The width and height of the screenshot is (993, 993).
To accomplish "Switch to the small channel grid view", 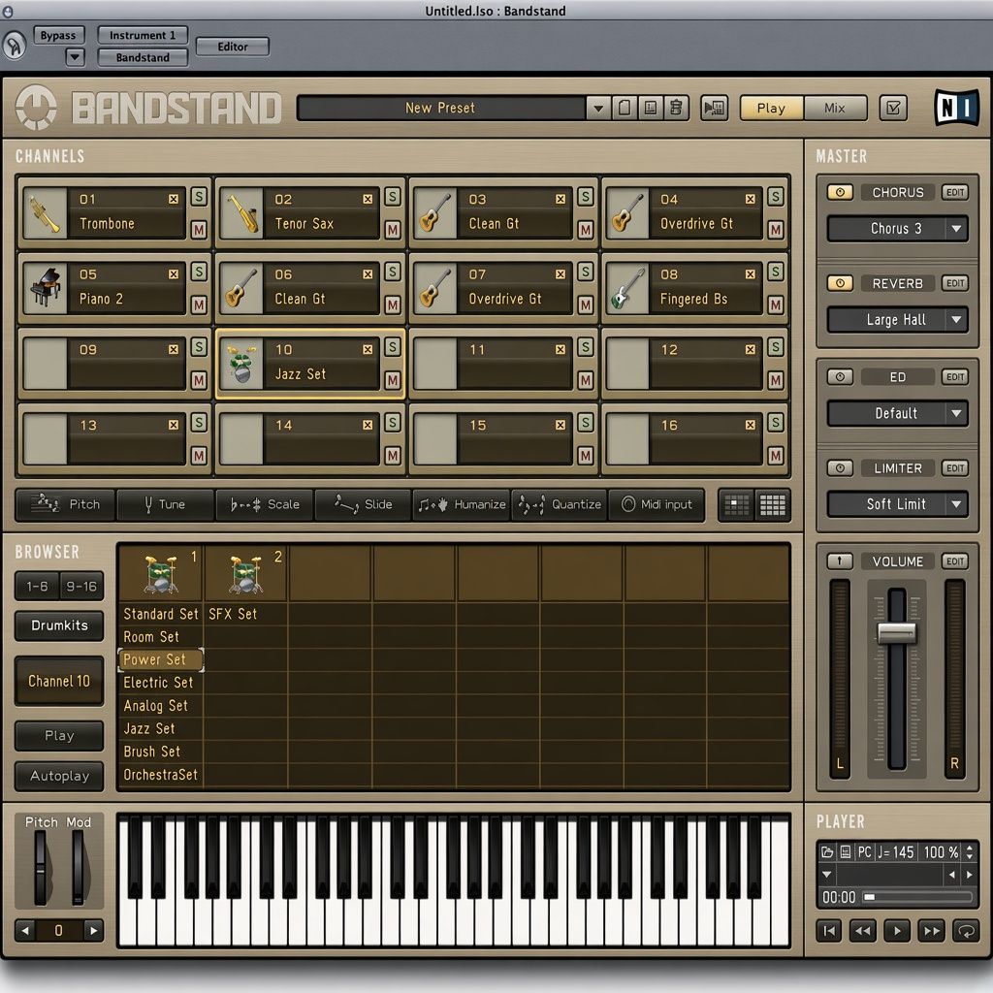I will point(737,504).
